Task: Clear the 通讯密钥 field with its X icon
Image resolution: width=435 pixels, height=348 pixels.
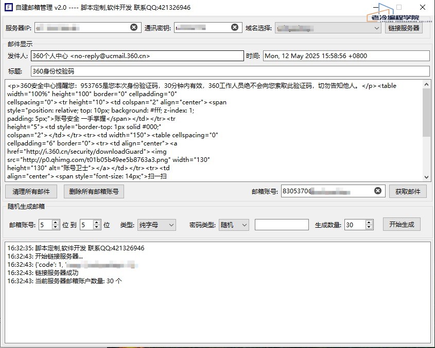Action: [x=235, y=27]
